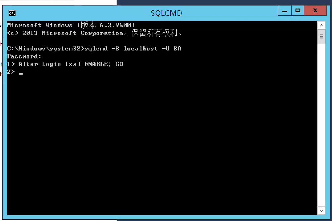Click the empty black console area
Screen dimensions: 332x221
[x=162, y=144]
